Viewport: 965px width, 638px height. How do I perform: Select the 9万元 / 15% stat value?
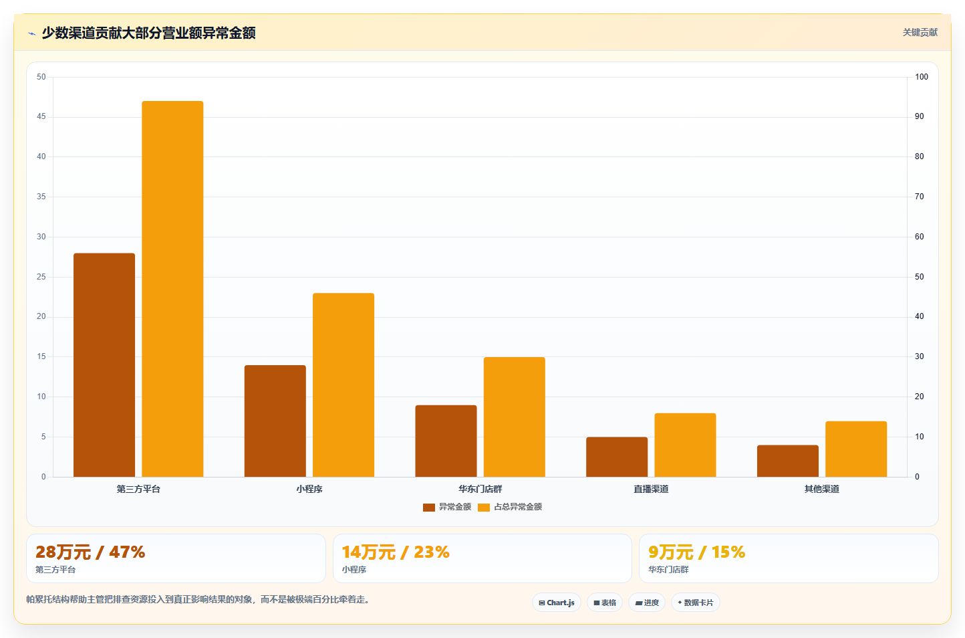coord(696,552)
